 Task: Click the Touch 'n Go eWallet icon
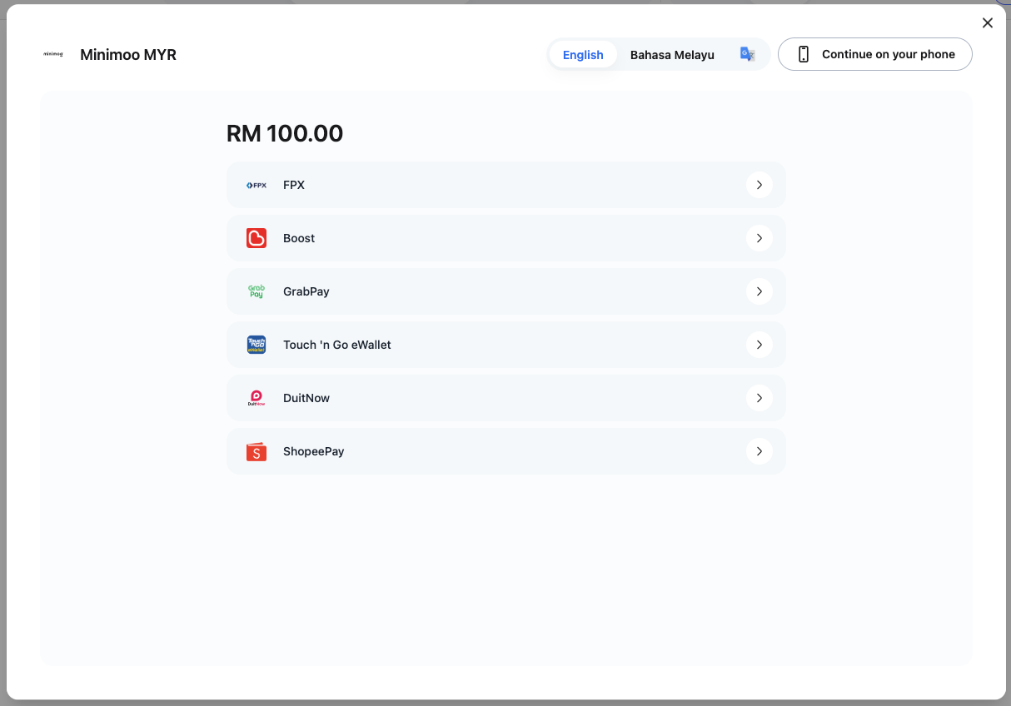pos(256,345)
